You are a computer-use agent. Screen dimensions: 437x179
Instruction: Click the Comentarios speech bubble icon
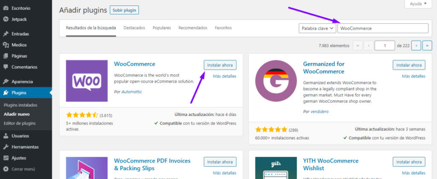(x=5, y=67)
